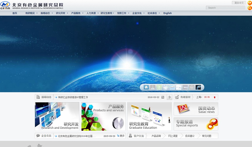Select the gray stacked-layers slide thumbnail

pyautogui.click(x=192, y=87)
